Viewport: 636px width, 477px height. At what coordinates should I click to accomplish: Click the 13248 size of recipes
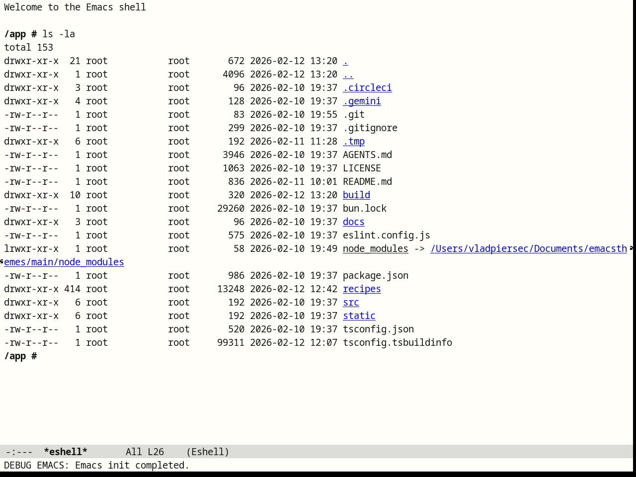(x=231, y=289)
